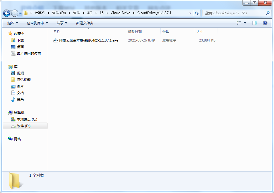
Task: Click the search magnifier icon
Action: (x=267, y=13)
